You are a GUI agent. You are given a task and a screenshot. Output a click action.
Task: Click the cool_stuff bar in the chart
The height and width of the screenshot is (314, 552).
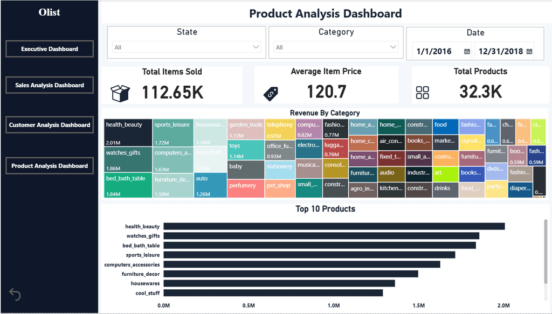(273, 293)
